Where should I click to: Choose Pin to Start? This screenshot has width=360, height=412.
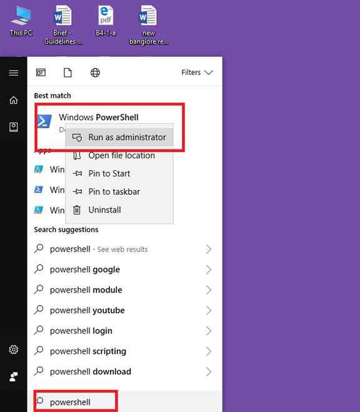(119, 174)
